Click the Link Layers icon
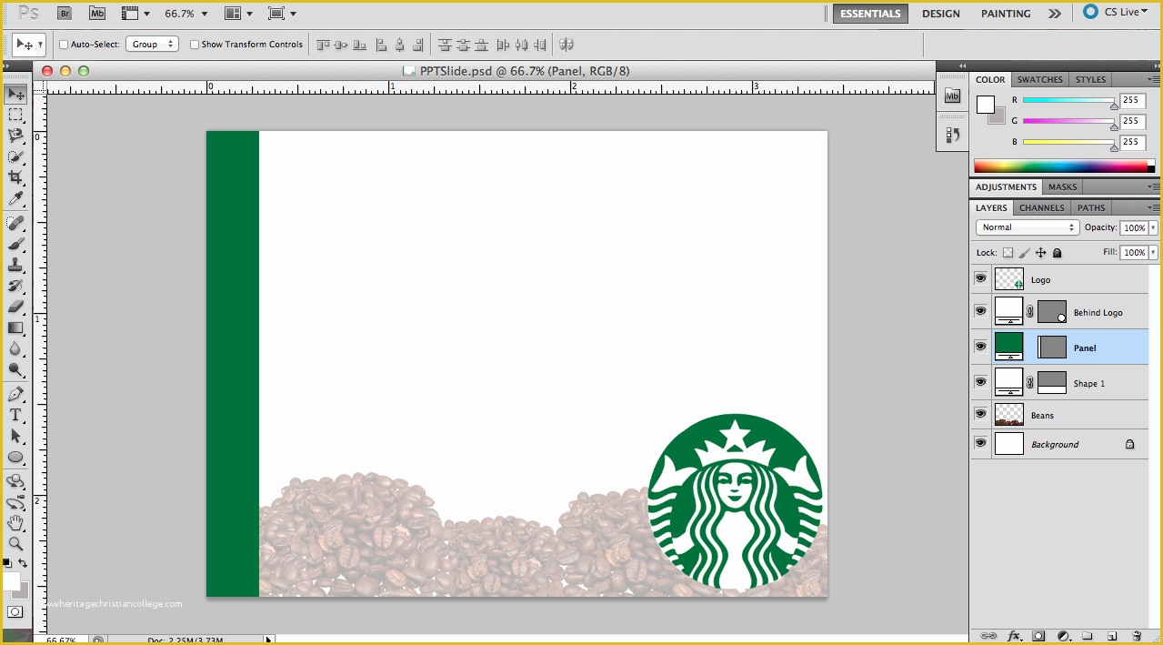 pyautogui.click(x=989, y=636)
